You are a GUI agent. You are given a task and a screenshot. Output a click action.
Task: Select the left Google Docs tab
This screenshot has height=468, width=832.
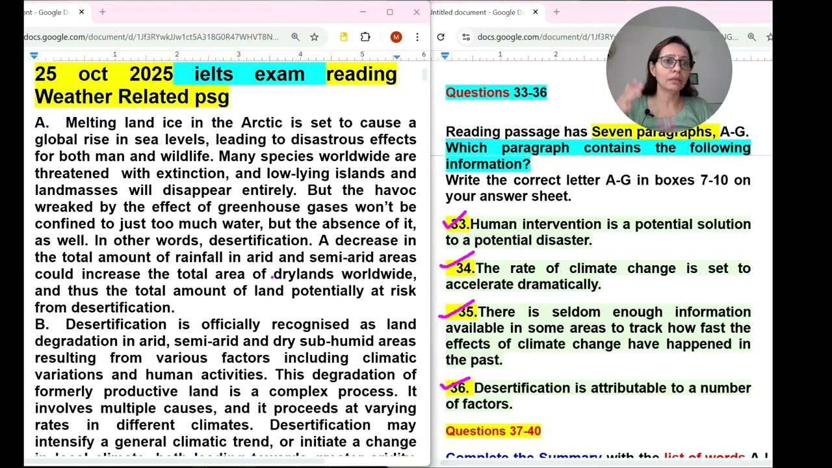(45, 12)
